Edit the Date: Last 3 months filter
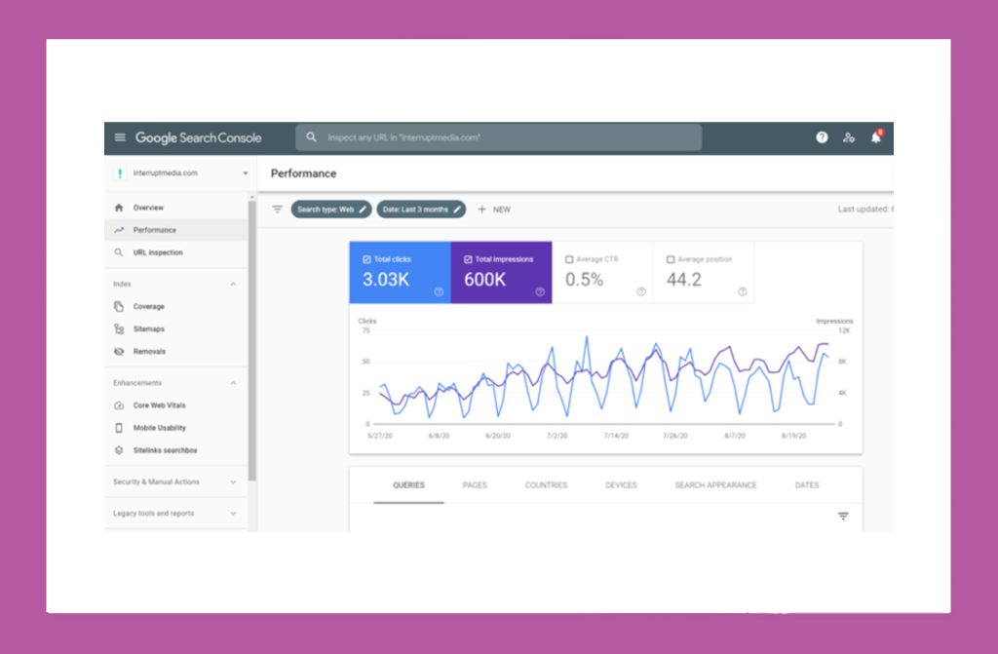Viewport: 998px width, 654px height. tap(421, 210)
